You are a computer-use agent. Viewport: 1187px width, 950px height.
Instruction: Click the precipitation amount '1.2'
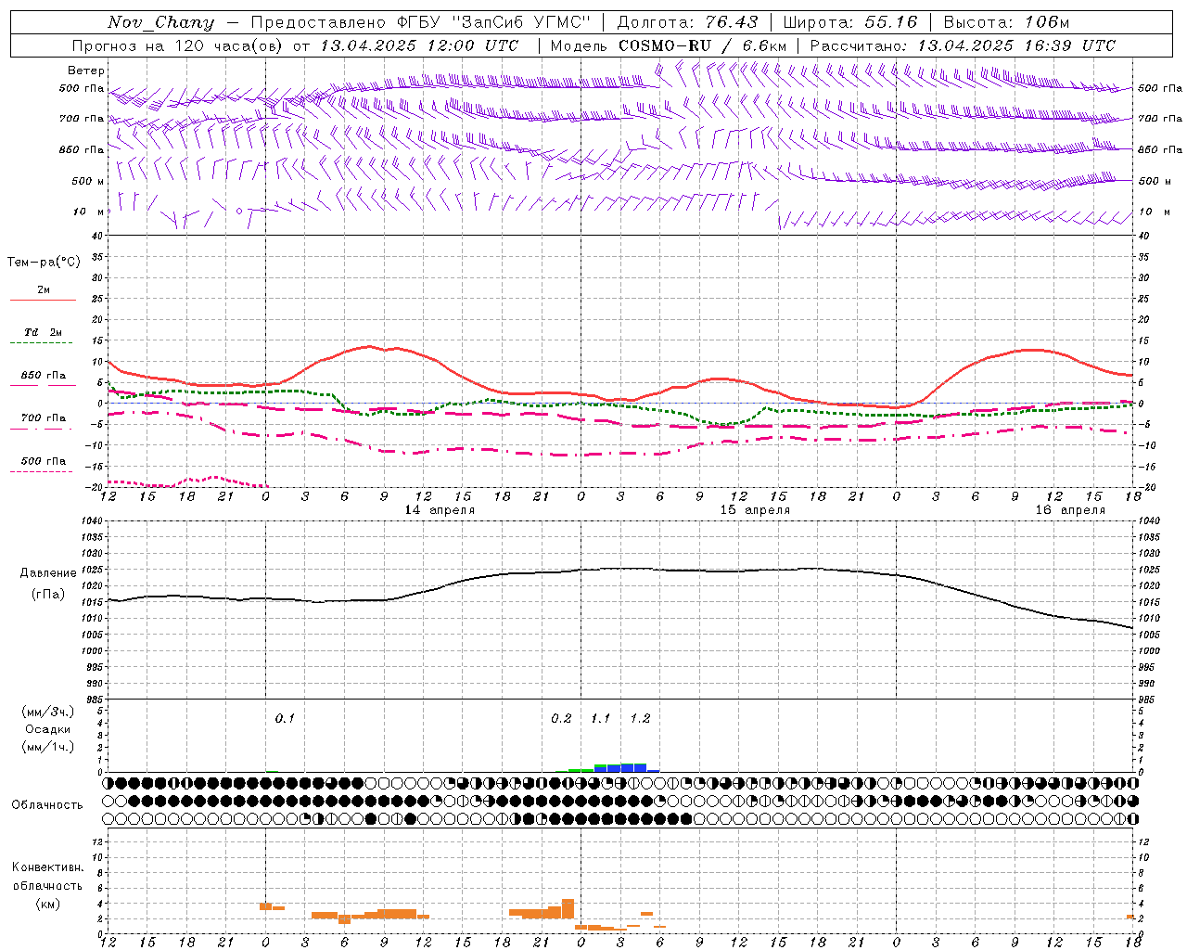pyautogui.click(x=640, y=719)
